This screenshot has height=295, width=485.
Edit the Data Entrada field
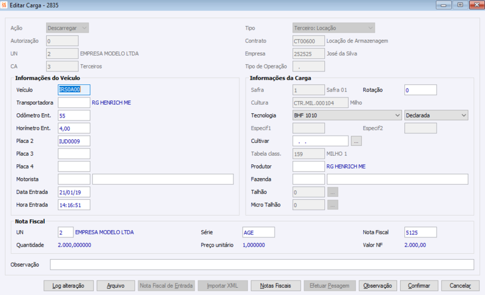coord(74,192)
